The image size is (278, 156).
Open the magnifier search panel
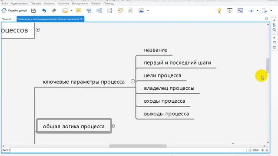tap(274, 30)
